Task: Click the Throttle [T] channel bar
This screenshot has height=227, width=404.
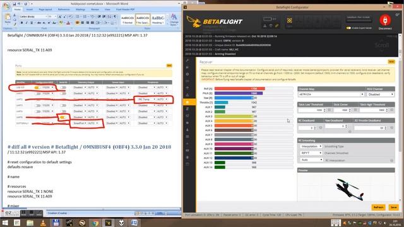Action: pyautogui.click(x=254, y=102)
